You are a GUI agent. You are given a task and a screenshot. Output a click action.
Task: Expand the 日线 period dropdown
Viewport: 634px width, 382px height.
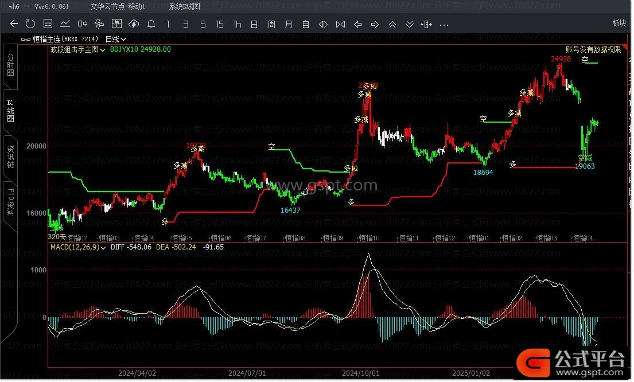[x=115, y=39]
